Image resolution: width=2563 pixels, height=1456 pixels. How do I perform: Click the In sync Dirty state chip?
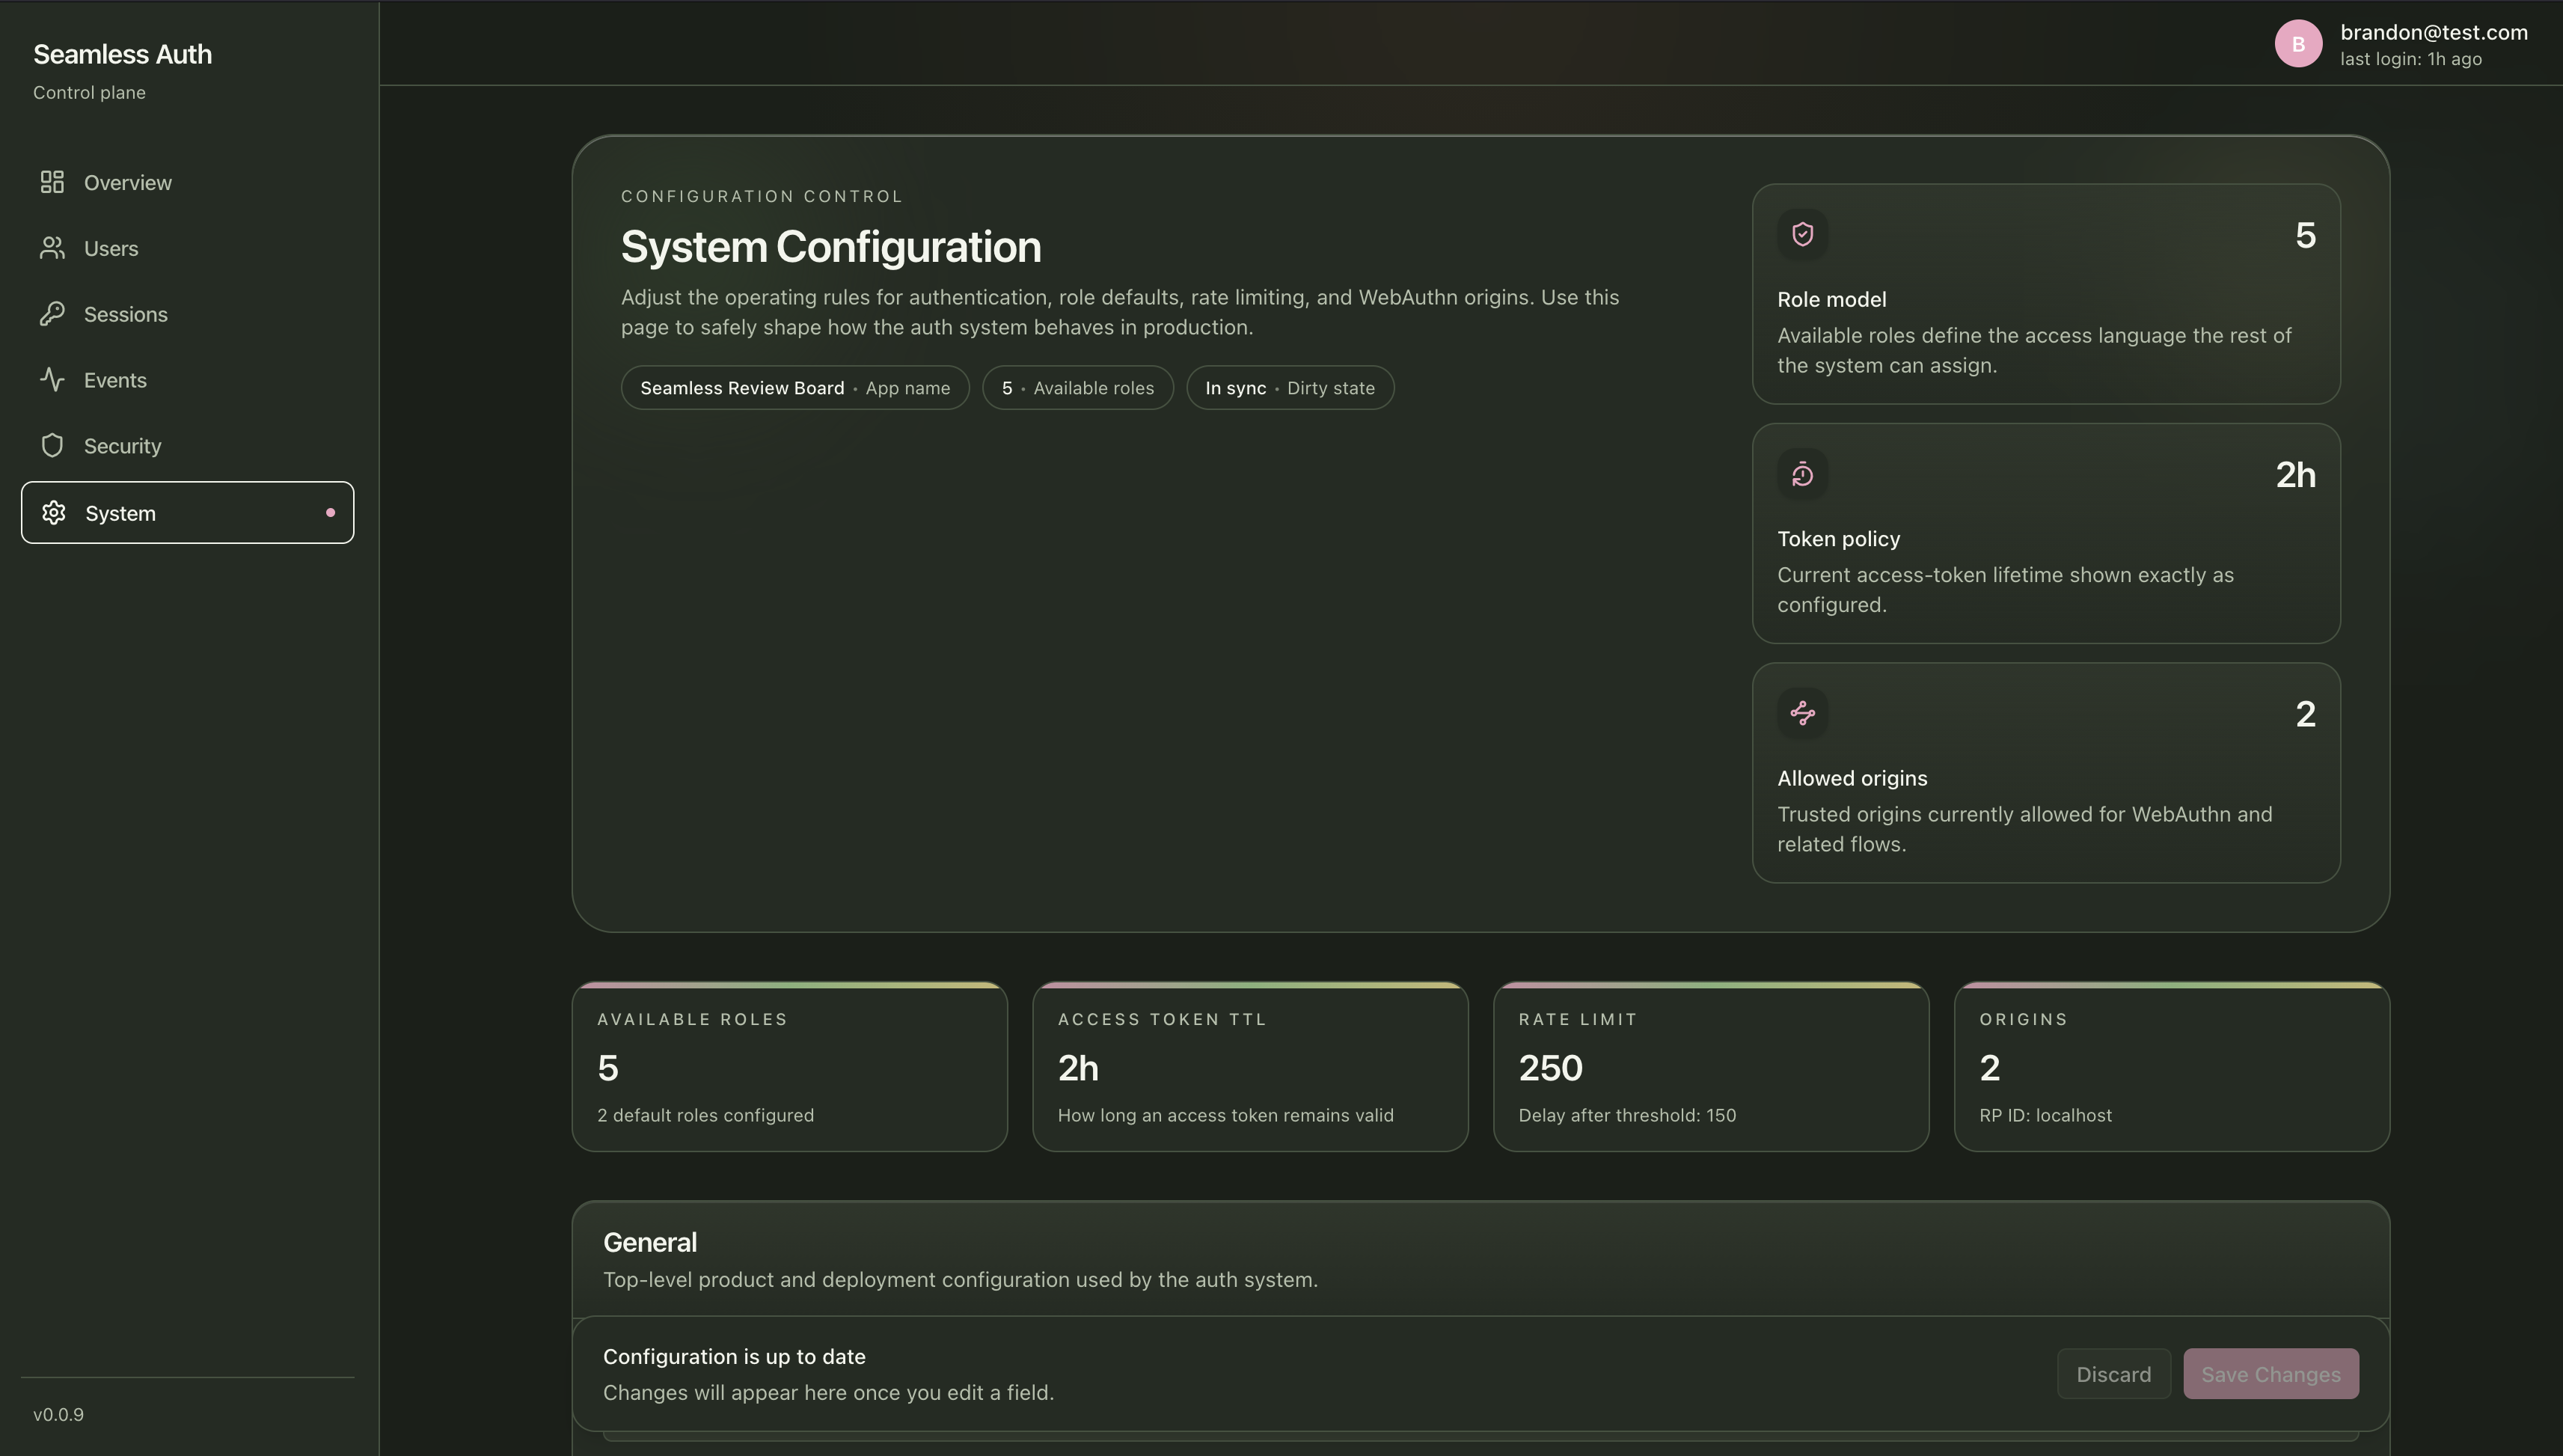pos(1290,388)
